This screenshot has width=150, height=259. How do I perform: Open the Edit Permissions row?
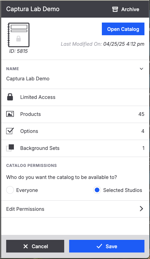(x=75, y=209)
